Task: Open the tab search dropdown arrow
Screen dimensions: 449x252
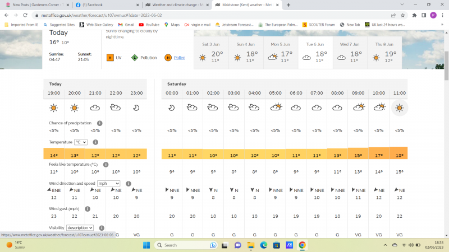Action: point(402,4)
